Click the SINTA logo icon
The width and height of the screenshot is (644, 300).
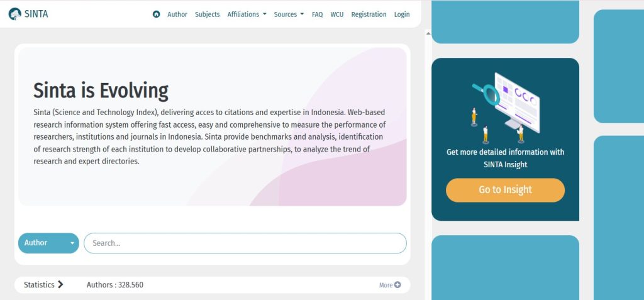pos(15,14)
